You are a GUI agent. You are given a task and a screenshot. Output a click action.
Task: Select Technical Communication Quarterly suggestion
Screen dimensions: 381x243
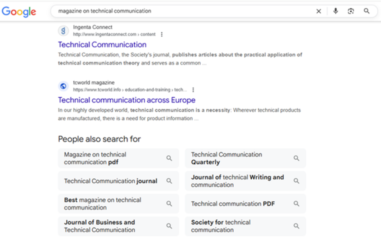point(245,158)
